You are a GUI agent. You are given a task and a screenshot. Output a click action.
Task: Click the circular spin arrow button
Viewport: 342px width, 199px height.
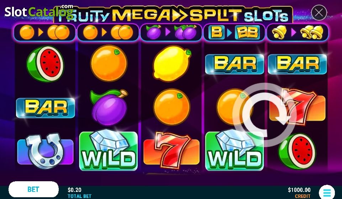click(x=264, y=115)
